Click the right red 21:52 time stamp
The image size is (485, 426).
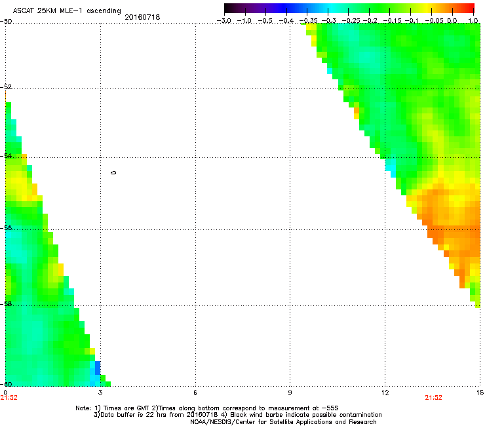tap(433, 398)
